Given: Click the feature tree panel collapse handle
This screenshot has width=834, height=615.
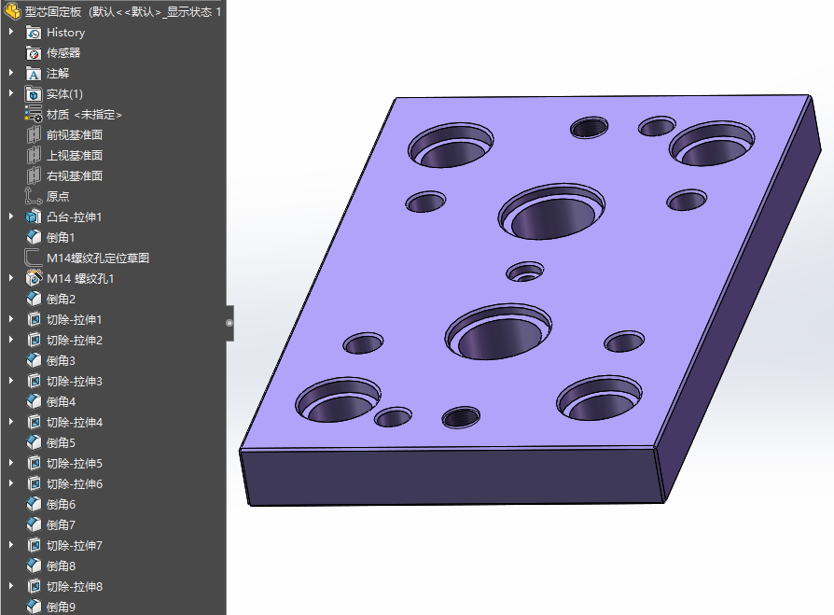Looking at the screenshot, I should point(229,323).
